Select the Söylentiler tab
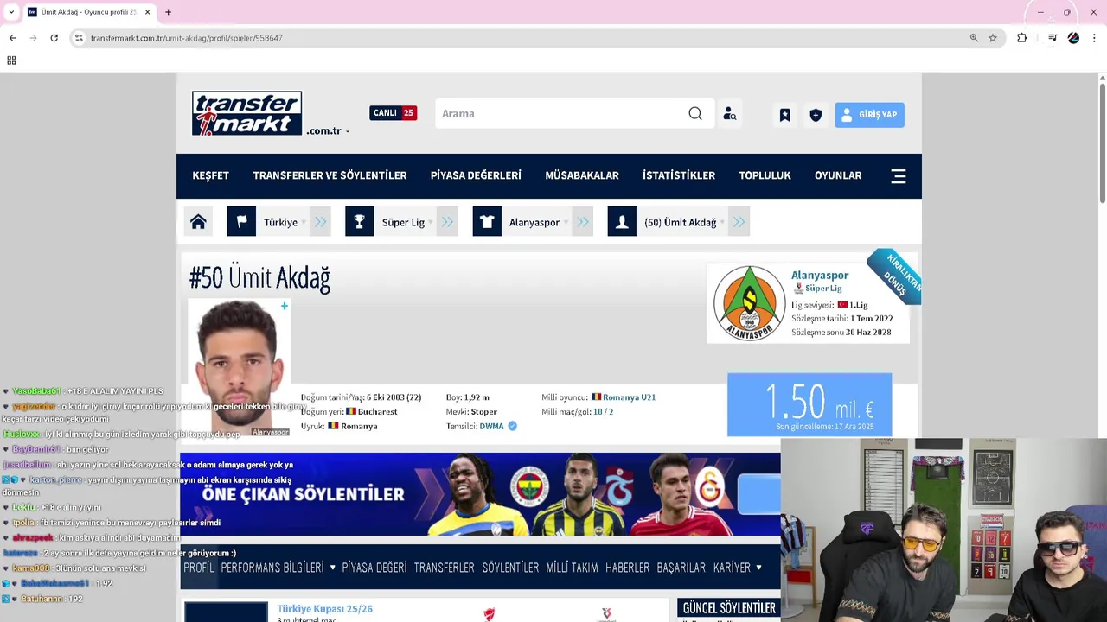This screenshot has height=622, width=1107. [x=510, y=568]
